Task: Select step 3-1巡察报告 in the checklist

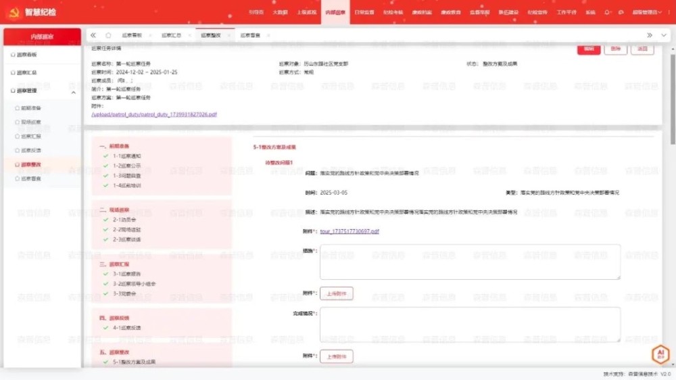Action: (x=126, y=274)
